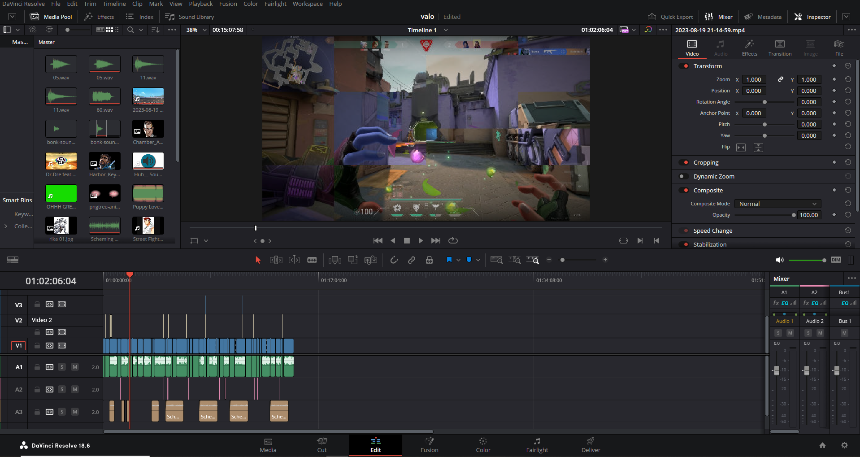Open project Settings gear icon
Viewport: 860px width, 457px height.
844,445
